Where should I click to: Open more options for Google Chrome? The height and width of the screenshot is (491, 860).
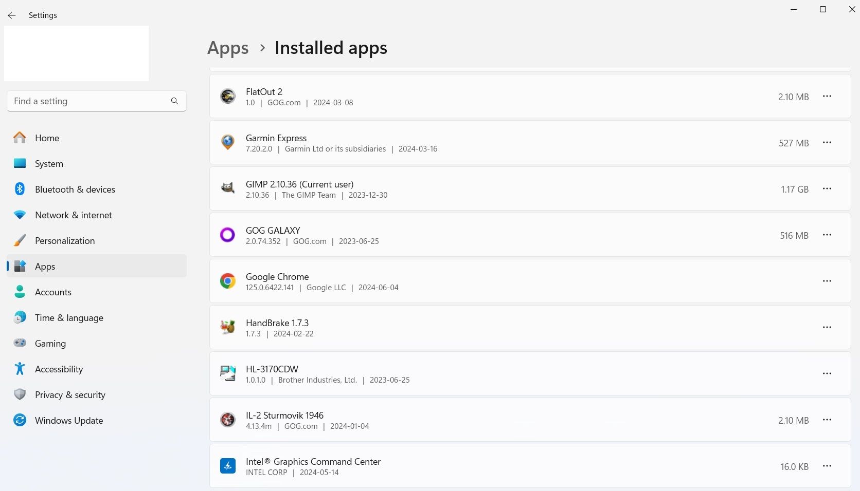click(827, 281)
